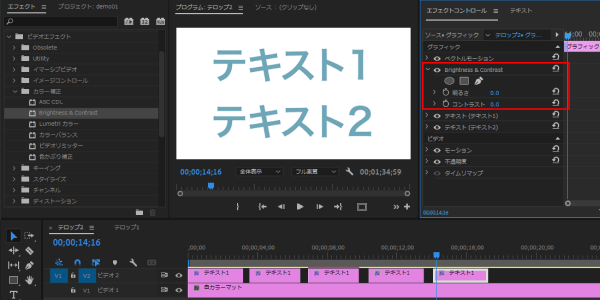Image resolution: width=600 pixels, height=300 pixels.
Task: Select the Track Select Forward tool
Action: pyautogui.click(x=29, y=236)
